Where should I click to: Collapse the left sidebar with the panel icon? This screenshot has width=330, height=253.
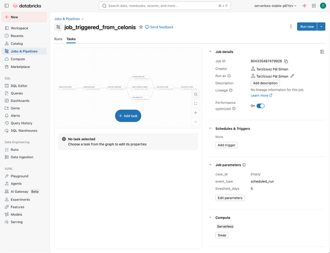[x=6, y=6]
